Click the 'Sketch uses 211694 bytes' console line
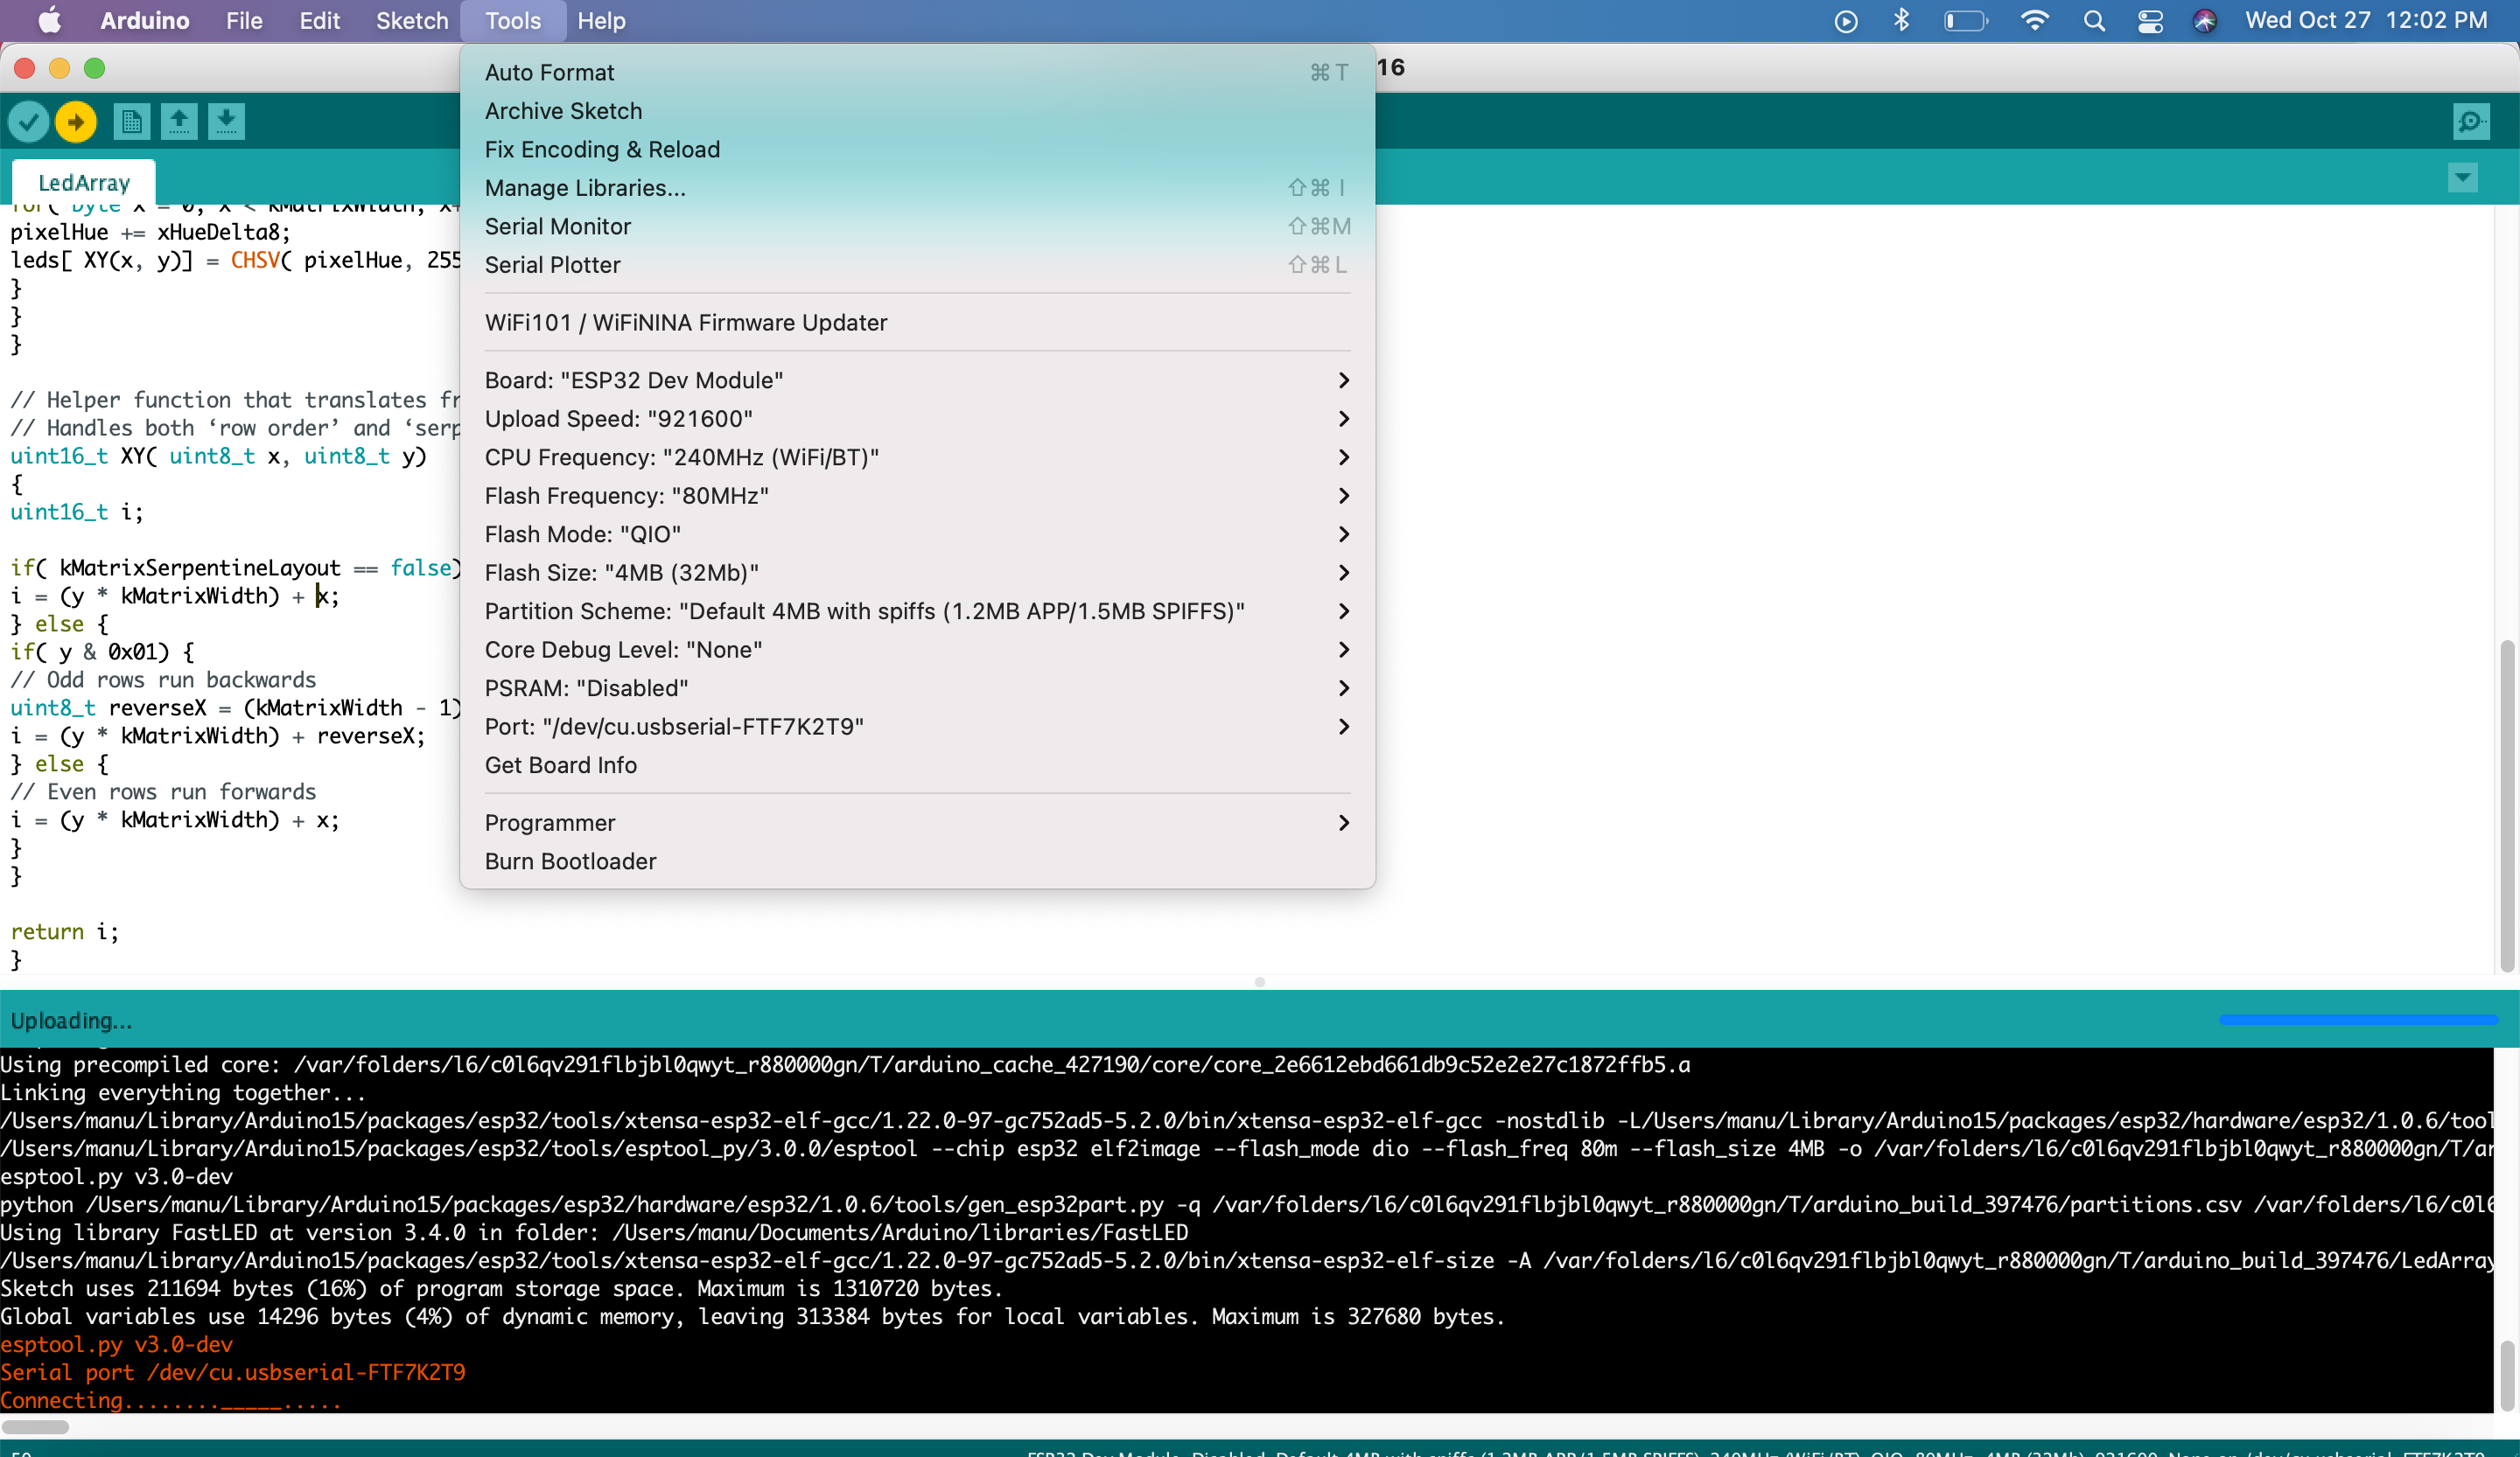2520x1457 pixels. pos(503,1288)
